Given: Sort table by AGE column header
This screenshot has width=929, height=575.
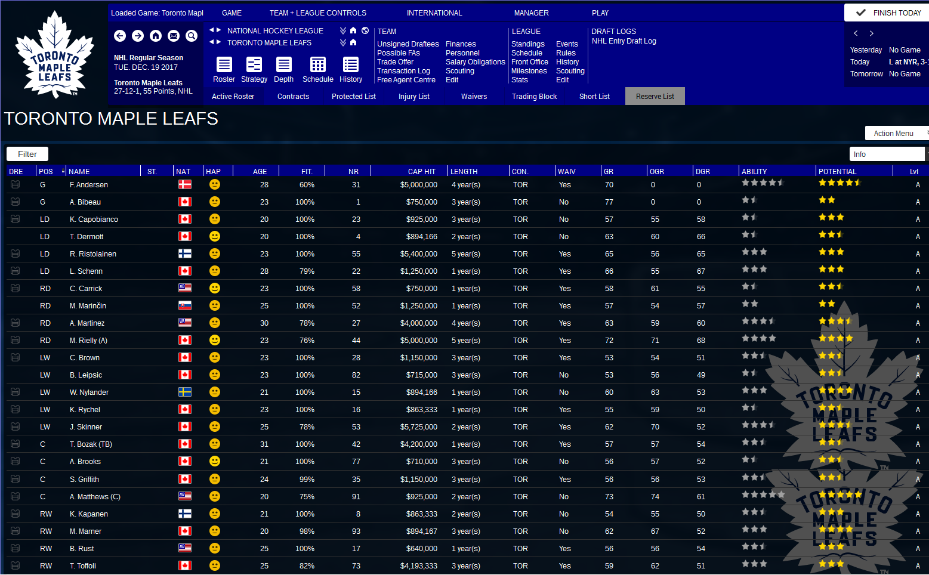Looking at the screenshot, I should 255,171.
